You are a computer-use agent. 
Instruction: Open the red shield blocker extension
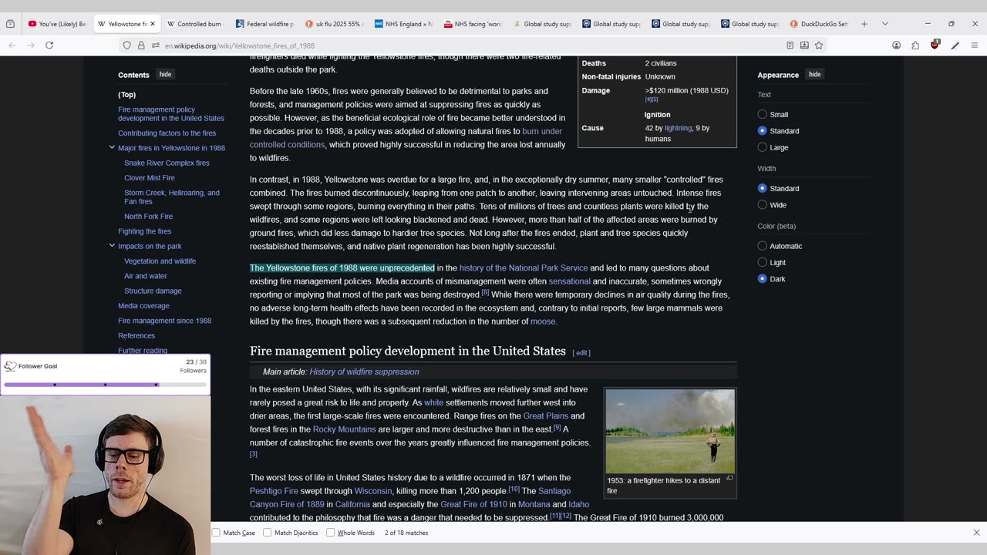click(x=935, y=45)
